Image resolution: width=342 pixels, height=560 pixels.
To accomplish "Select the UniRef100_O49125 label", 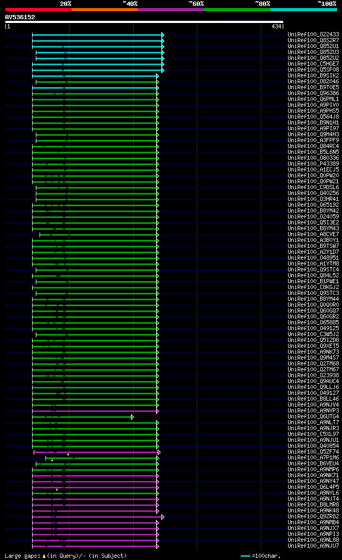I will [313, 329].
